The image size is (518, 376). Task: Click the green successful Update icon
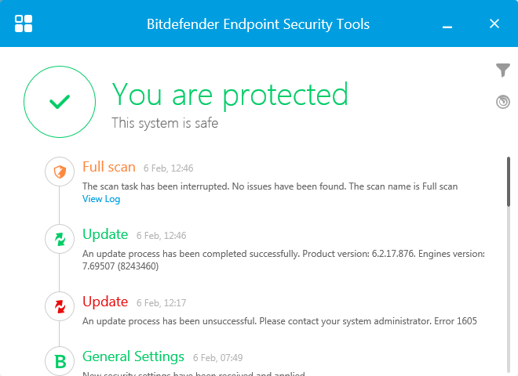(59, 239)
